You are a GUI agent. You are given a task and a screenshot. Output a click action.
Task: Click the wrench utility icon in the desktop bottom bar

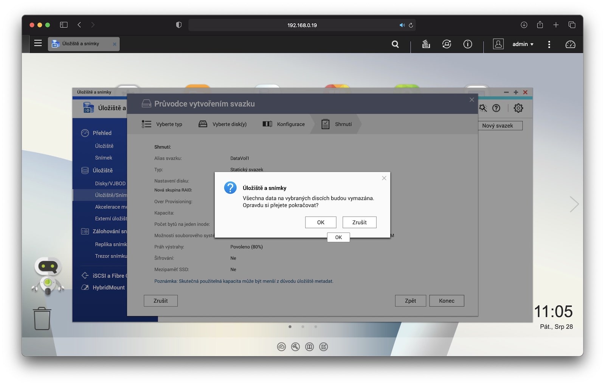[x=295, y=347]
